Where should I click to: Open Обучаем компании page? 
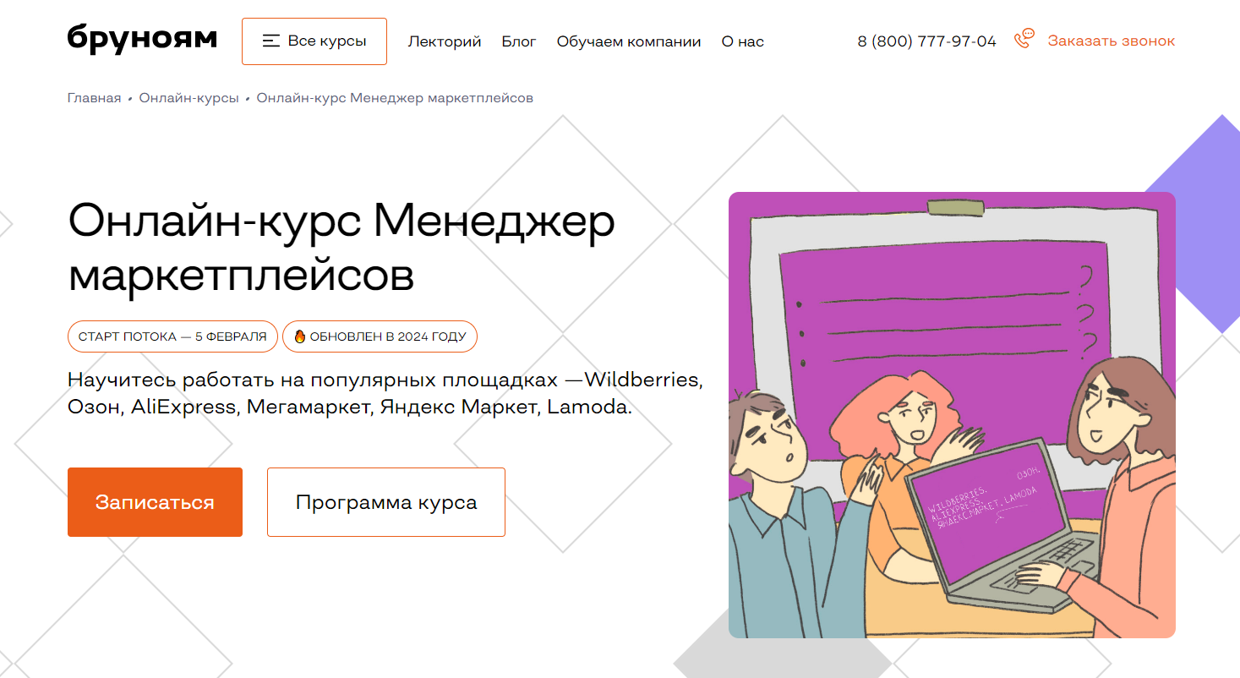(x=629, y=41)
